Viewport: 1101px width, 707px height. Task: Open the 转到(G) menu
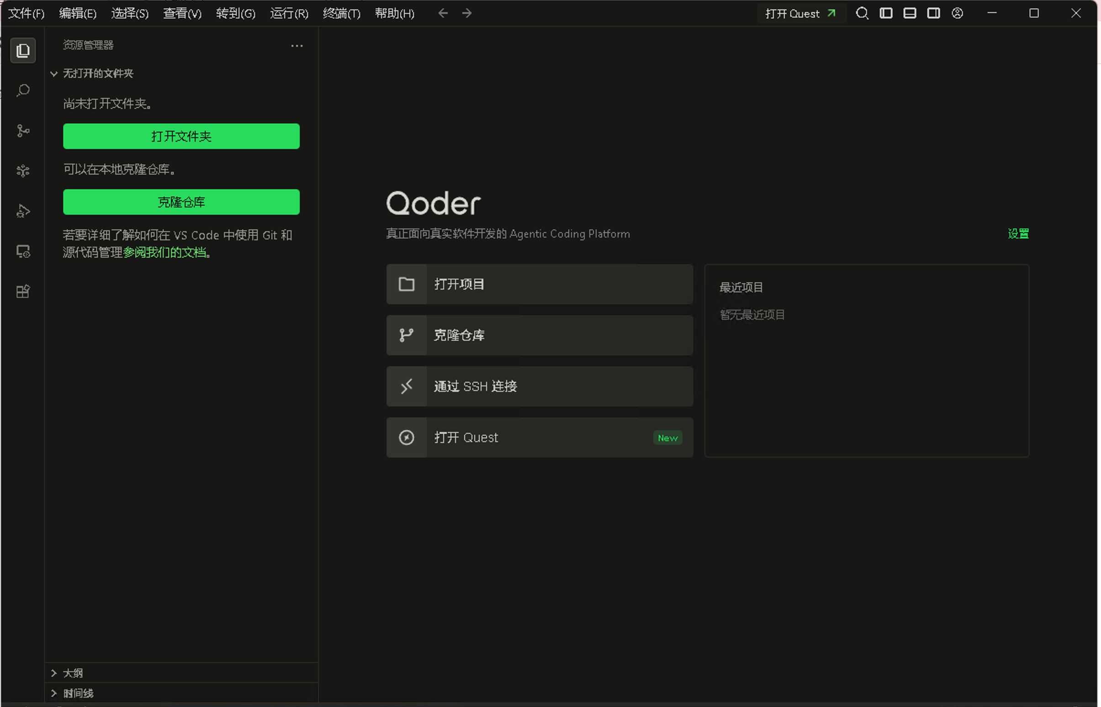[236, 13]
